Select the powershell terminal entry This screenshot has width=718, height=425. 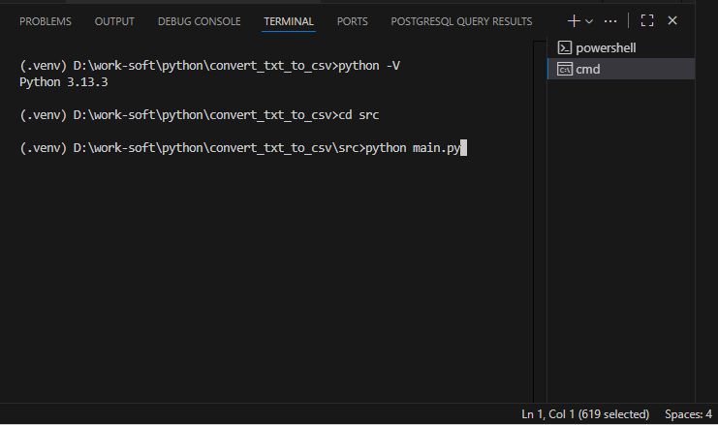(621, 48)
